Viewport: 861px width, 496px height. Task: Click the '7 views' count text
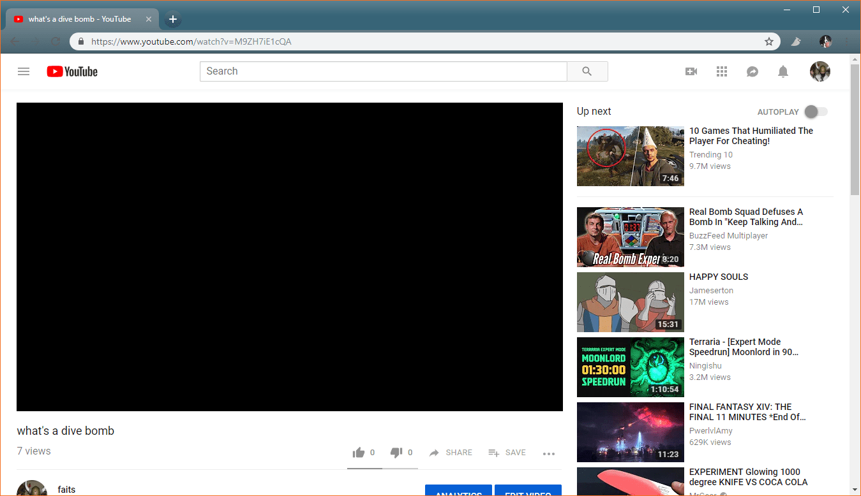[x=34, y=451]
